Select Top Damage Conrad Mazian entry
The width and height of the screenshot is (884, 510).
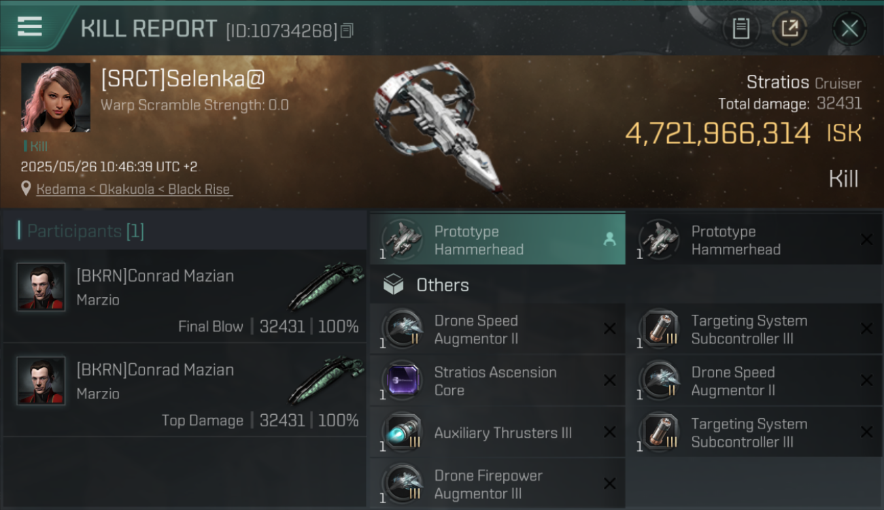coord(184,390)
